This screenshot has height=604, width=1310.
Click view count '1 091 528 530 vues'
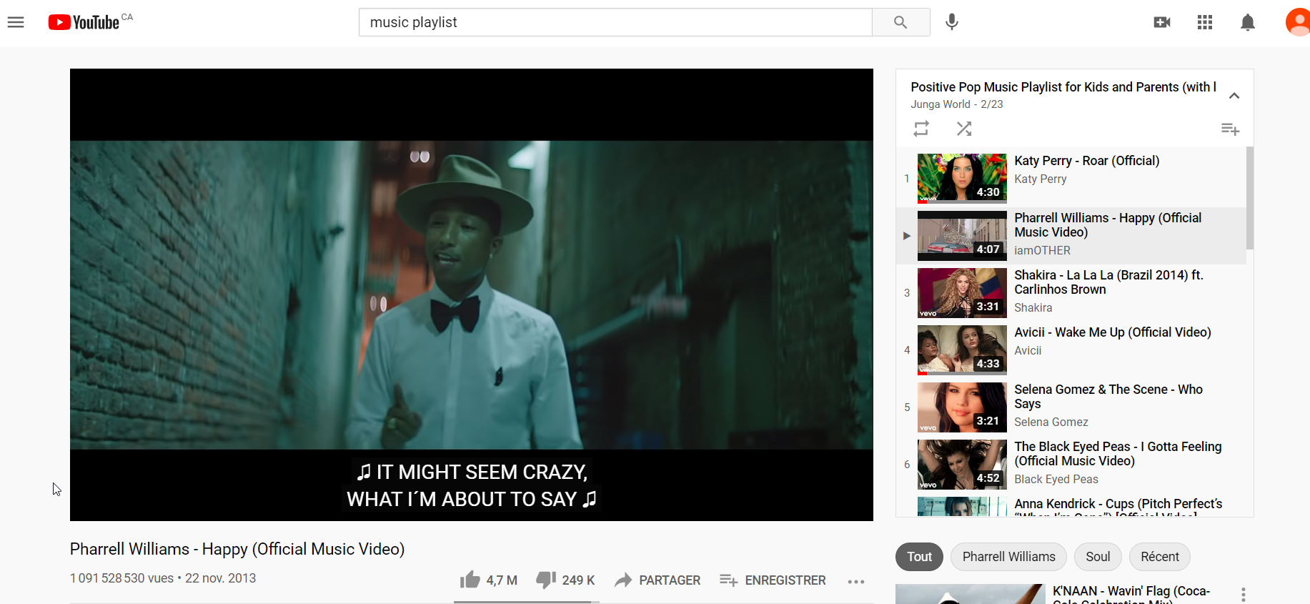point(121,578)
